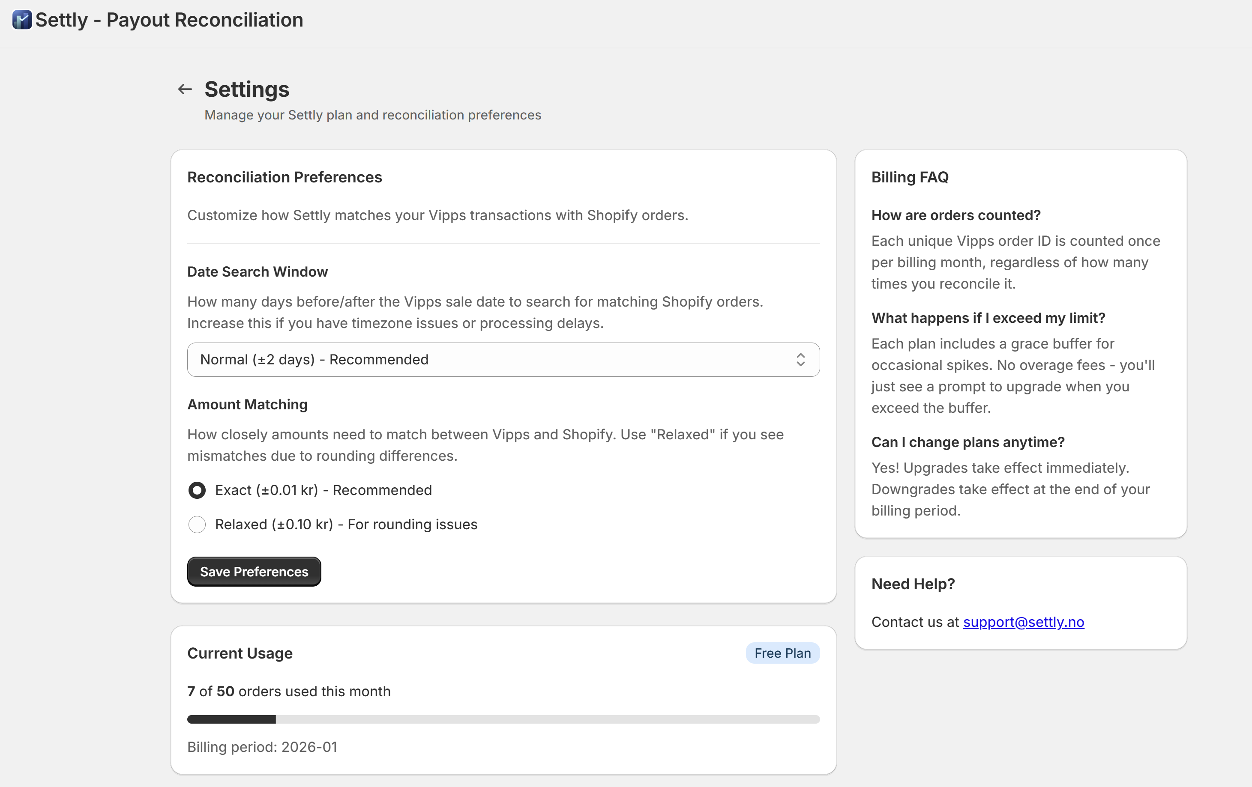
Task: Click the Settly - Payout Reconciliation title bar
Action: (169, 20)
